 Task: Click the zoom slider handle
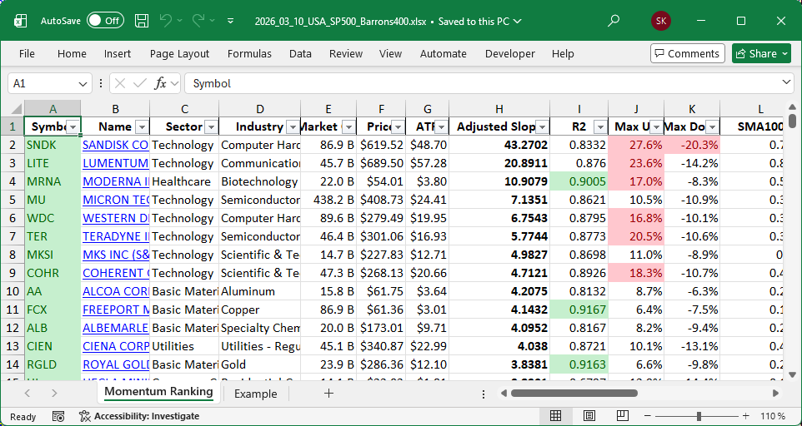tap(699, 416)
